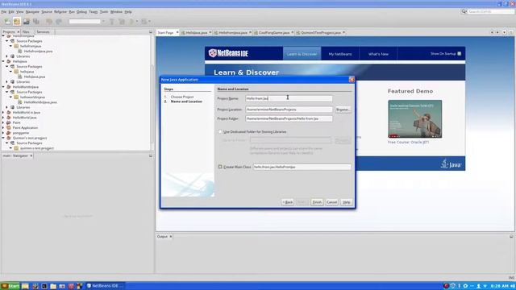Toggle Use Dedicated Folder for Storing Libraries
The image size is (516, 290).
(220, 131)
